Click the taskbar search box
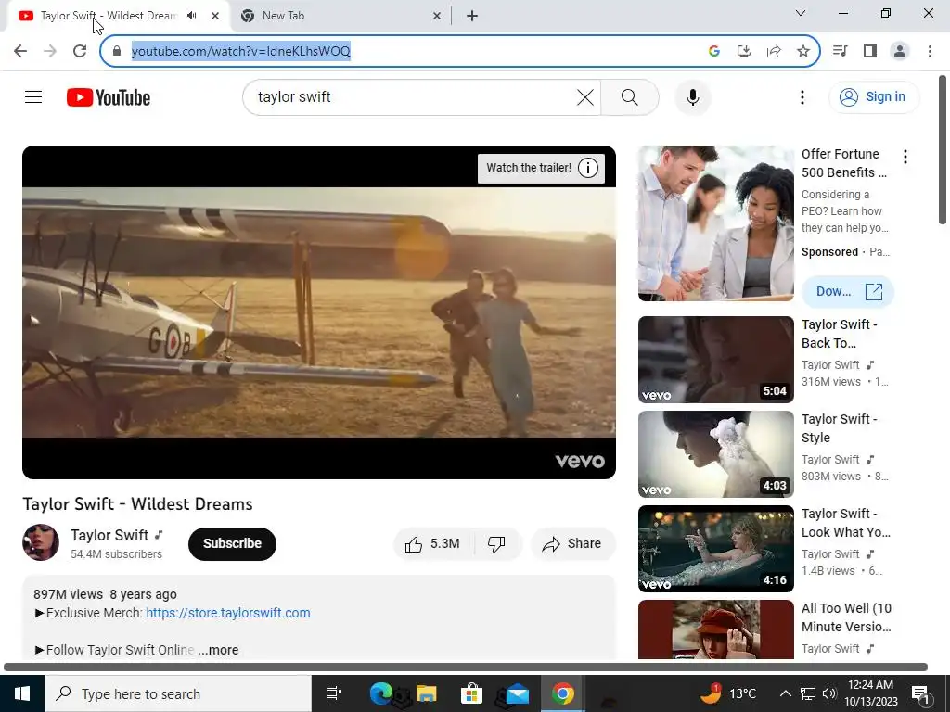The image size is (950, 712). (177, 693)
